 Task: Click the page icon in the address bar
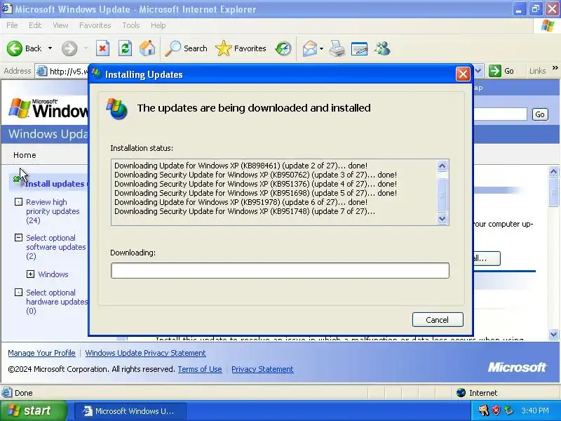(x=42, y=71)
